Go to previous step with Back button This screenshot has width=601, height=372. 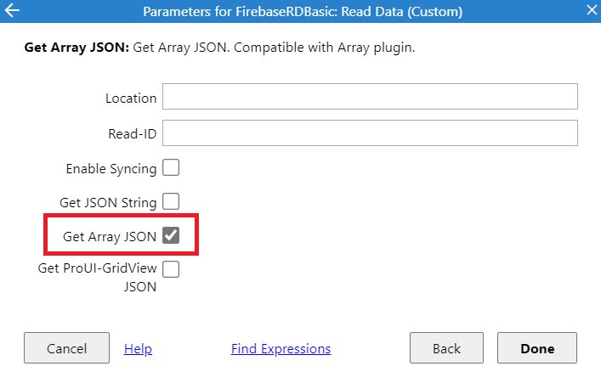[446, 348]
